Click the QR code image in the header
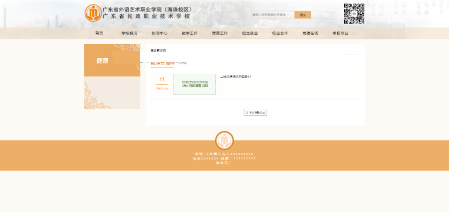Image resolution: width=449 pixels, height=212 pixels. (x=354, y=13)
